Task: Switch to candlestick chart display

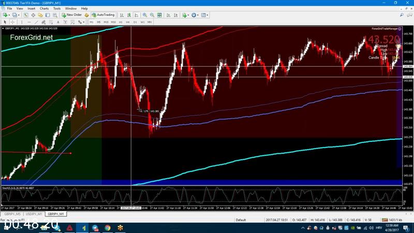Action: click(x=129, y=15)
